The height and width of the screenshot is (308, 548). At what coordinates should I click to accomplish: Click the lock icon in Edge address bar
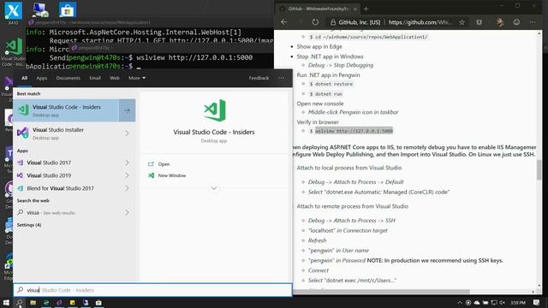333,22
